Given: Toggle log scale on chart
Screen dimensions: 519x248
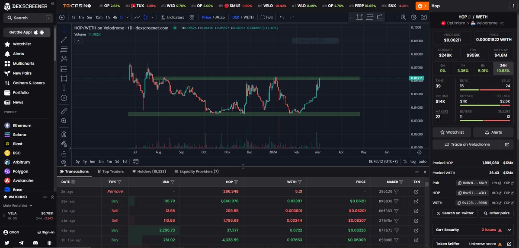Looking at the screenshot, I should pos(413,161).
